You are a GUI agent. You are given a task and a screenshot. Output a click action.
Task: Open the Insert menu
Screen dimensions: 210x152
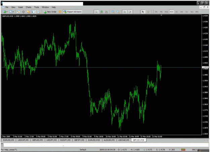point(20,7)
